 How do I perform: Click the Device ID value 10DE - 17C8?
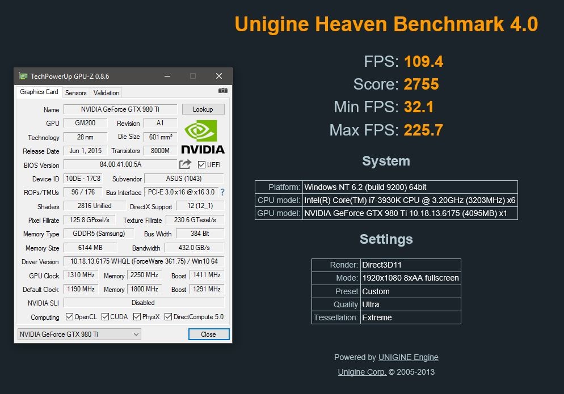[83, 179]
